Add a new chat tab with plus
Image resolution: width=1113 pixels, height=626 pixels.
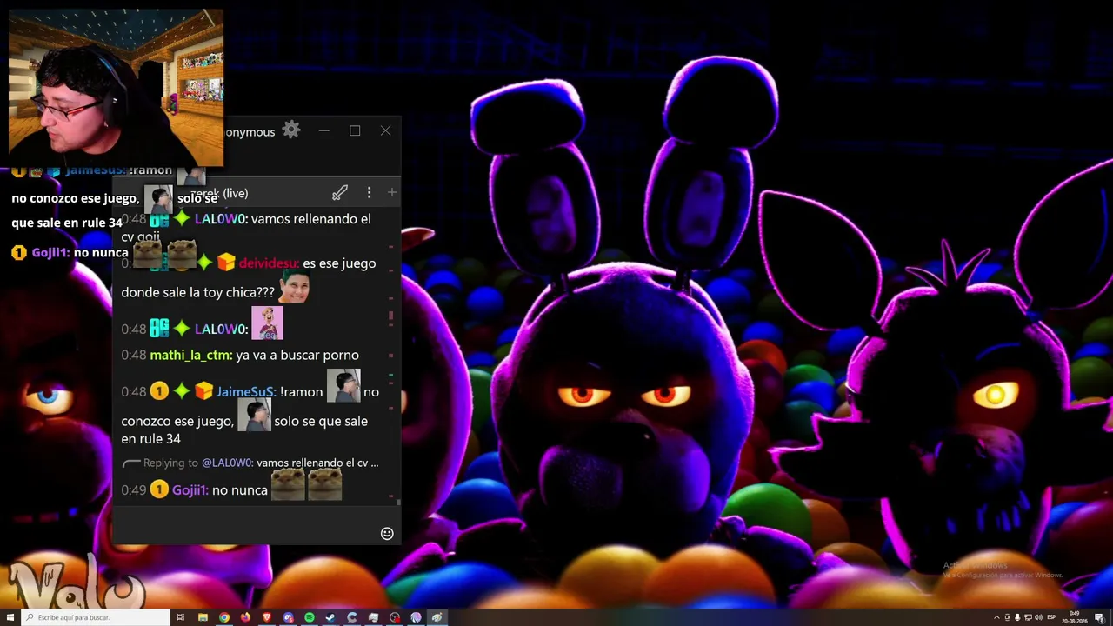[x=392, y=192]
